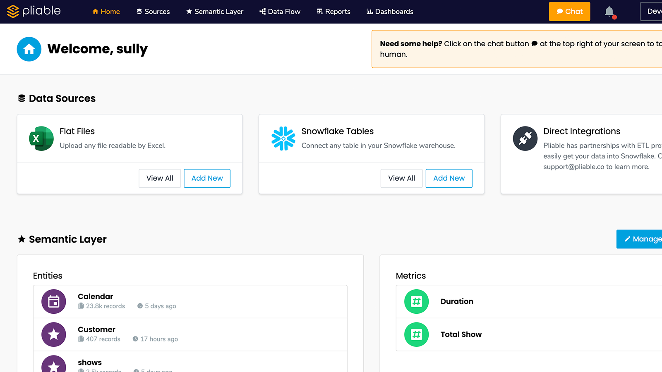Click the Total Show metric icon
Image resolution: width=662 pixels, height=372 pixels.
click(416, 334)
